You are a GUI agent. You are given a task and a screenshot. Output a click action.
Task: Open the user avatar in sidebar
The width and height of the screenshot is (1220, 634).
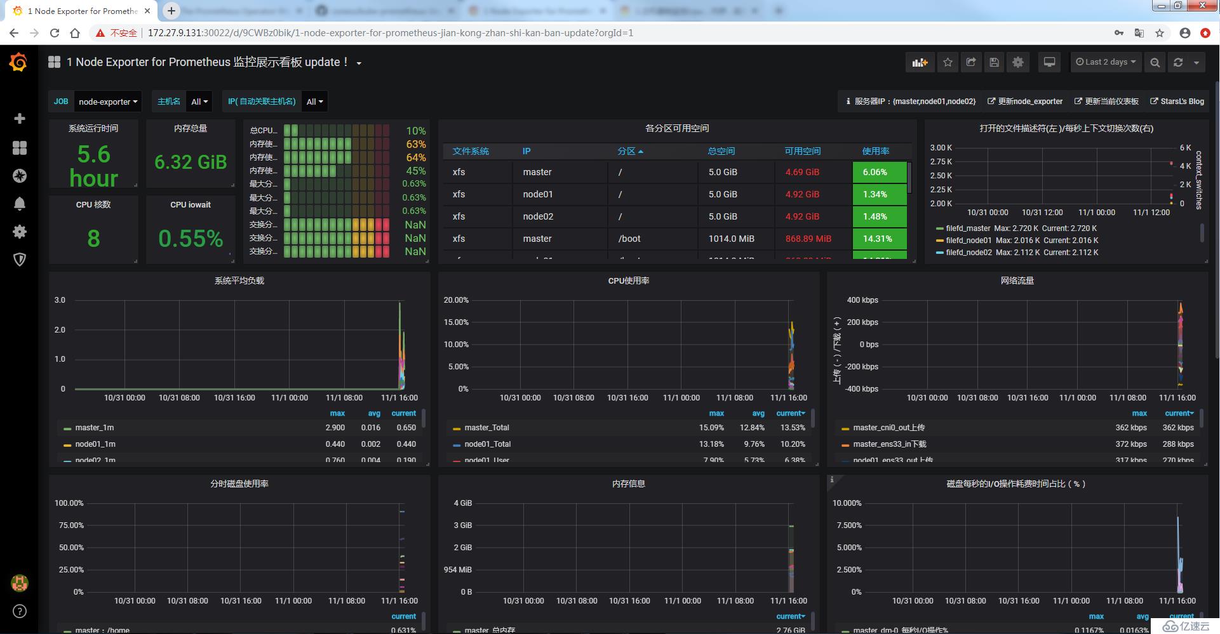coord(20,583)
